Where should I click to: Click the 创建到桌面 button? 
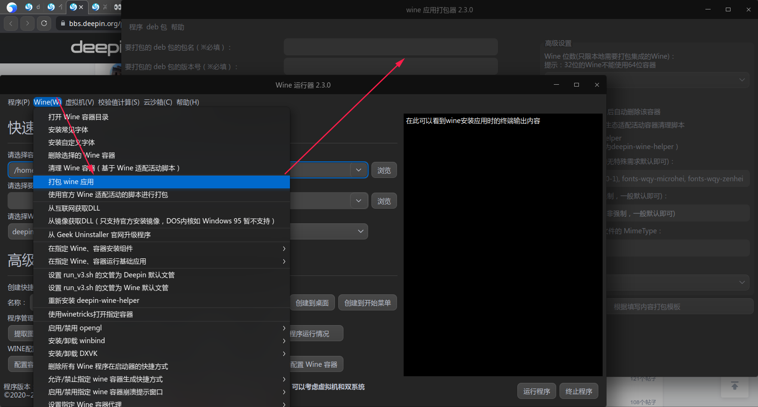(x=312, y=303)
